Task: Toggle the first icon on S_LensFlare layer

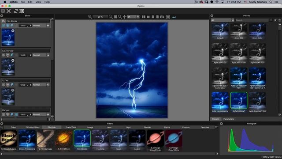Action: coord(4,55)
